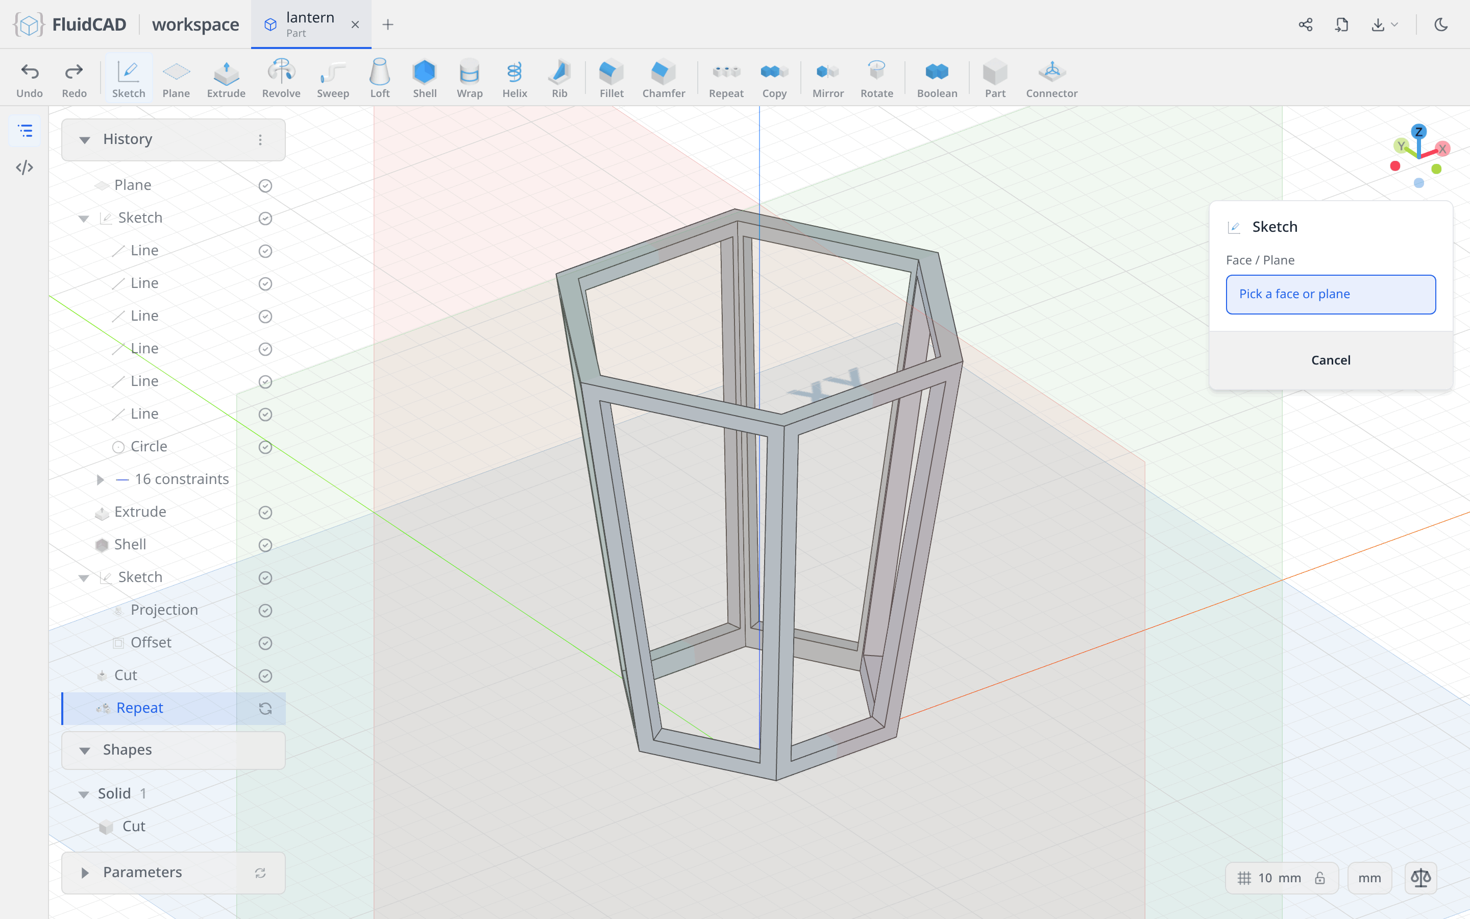The width and height of the screenshot is (1470, 919).
Task: Toggle the check mark on Extrude row
Action: click(265, 513)
